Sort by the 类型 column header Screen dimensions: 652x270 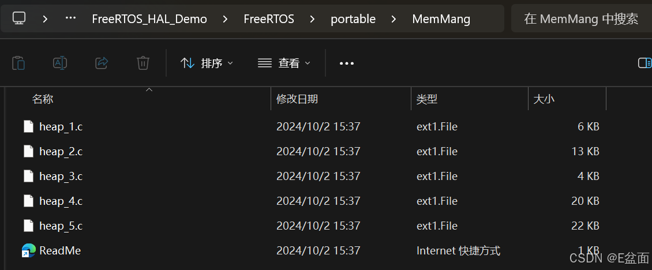(x=427, y=99)
